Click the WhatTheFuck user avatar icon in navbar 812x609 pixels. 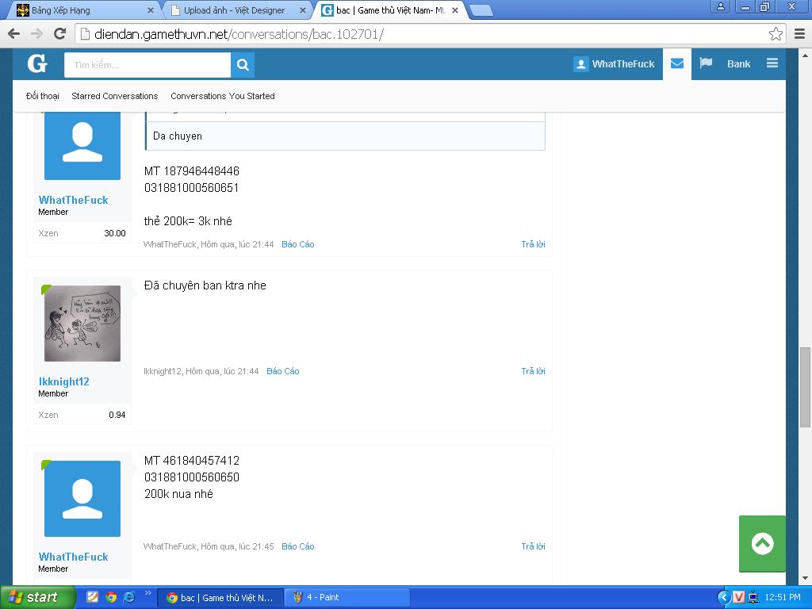(x=581, y=64)
